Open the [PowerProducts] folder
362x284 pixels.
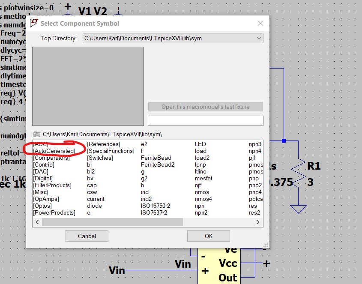tap(54, 212)
